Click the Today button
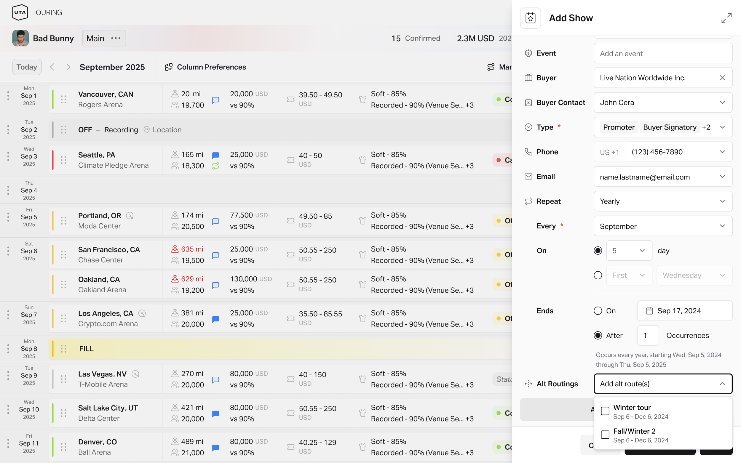This screenshot has width=741, height=463. [27, 67]
